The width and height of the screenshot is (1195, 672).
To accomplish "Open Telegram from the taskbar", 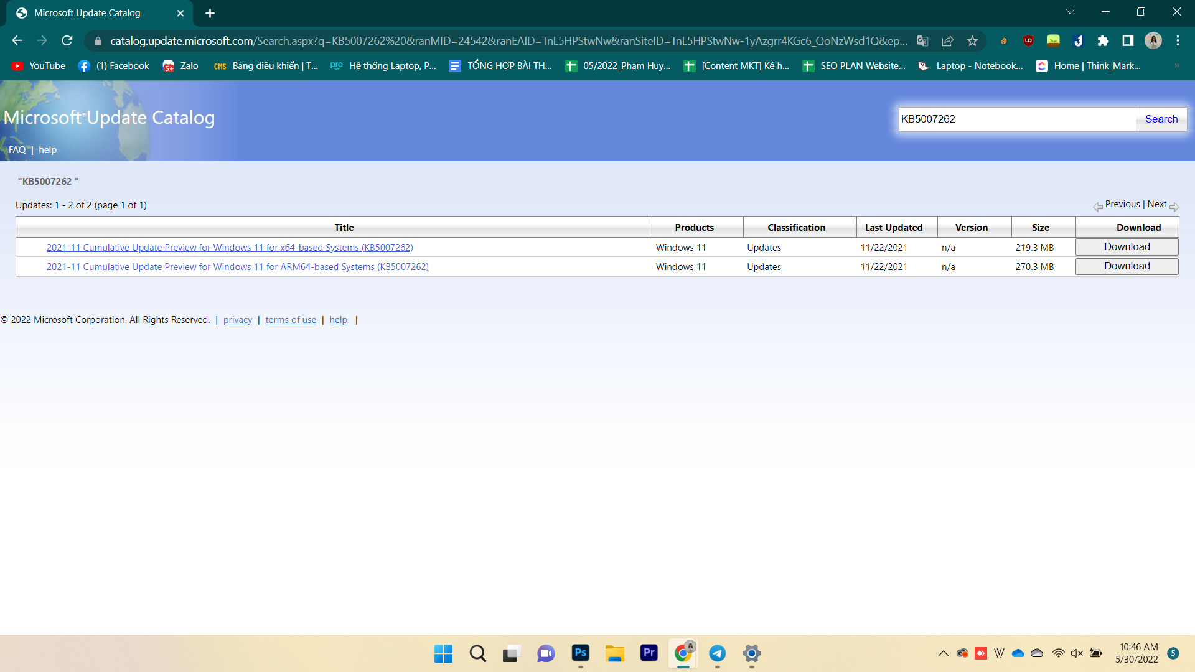I will [717, 653].
